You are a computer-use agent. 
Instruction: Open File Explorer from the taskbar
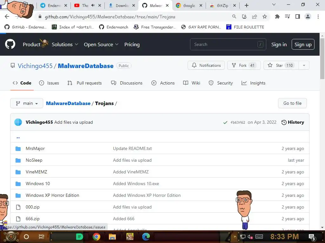(x=112, y=237)
